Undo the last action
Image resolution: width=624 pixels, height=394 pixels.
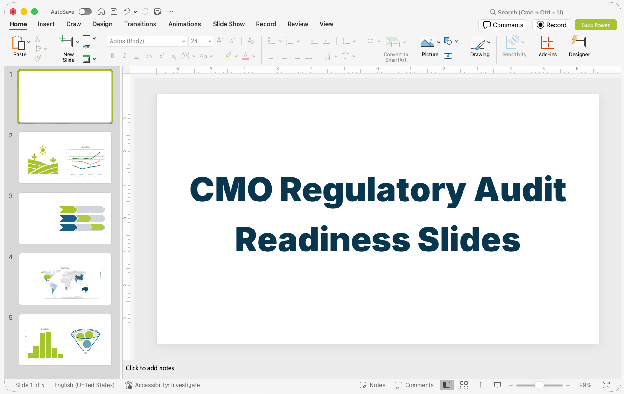[126, 12]
